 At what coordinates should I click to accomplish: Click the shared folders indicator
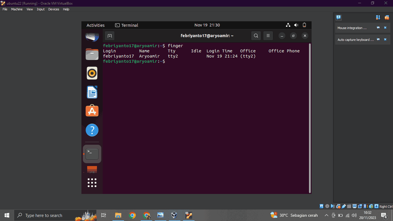(349, 206)
